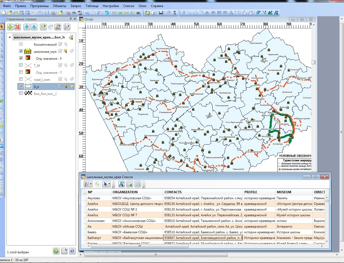This screenshot has height=263, width=344.
Task: Click the Region Style icon
Action: point(270,13)
